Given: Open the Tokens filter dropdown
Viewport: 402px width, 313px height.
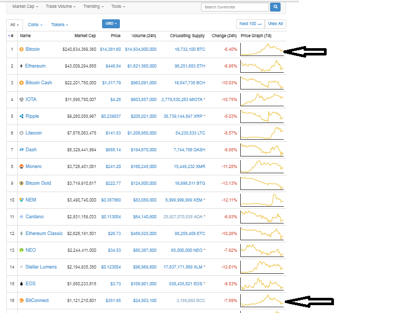Looking at the screenshot, I should (x=60, y=25).
